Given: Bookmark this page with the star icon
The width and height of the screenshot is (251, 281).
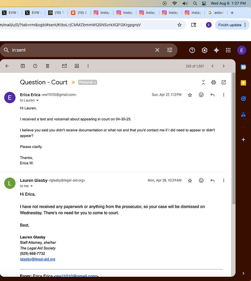Looking at the screenshot, I should [180, 25].
